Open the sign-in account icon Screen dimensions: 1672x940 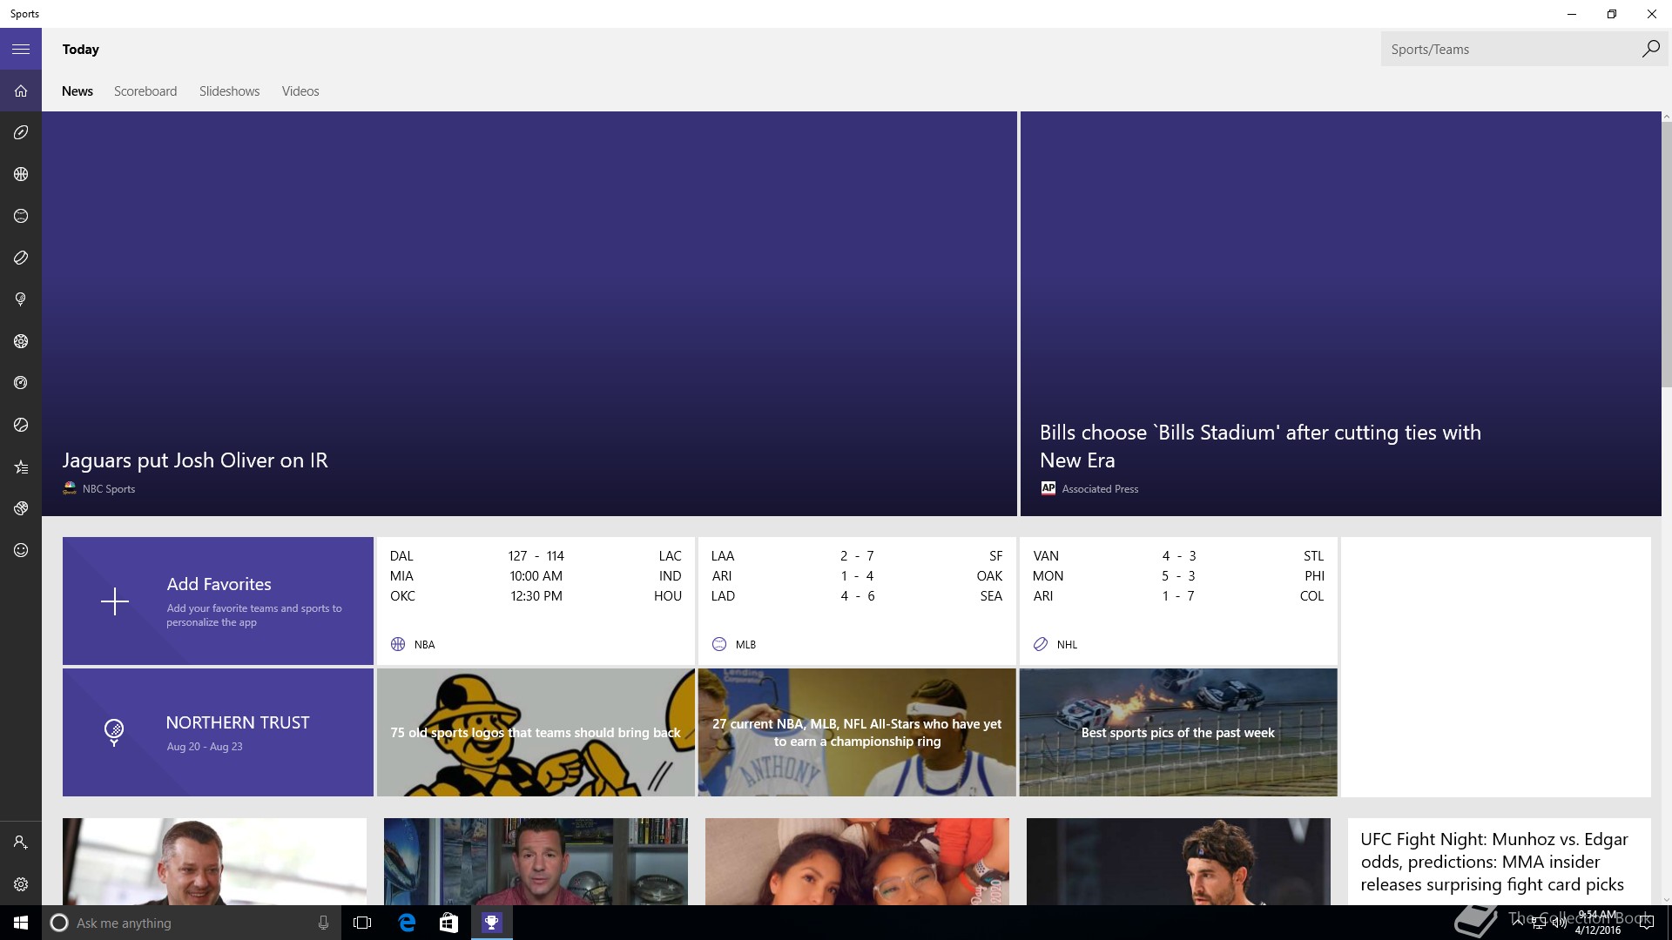(21, 843)
